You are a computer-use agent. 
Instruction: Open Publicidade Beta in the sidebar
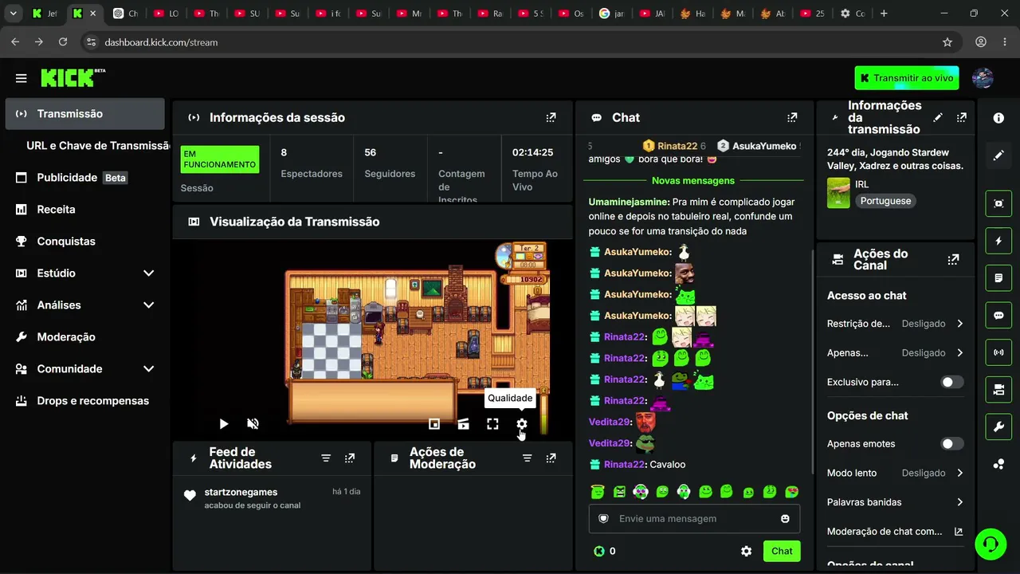point(84,178)
